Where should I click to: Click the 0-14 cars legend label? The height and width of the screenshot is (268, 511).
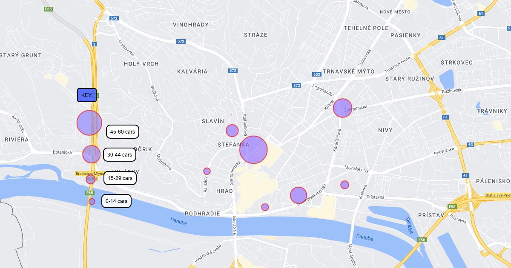pyautogui.click(x=116, y=201)
